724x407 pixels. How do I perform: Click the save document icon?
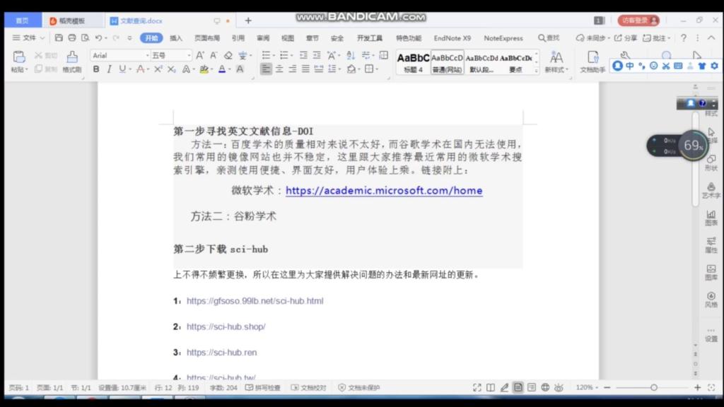pos(59,38)
